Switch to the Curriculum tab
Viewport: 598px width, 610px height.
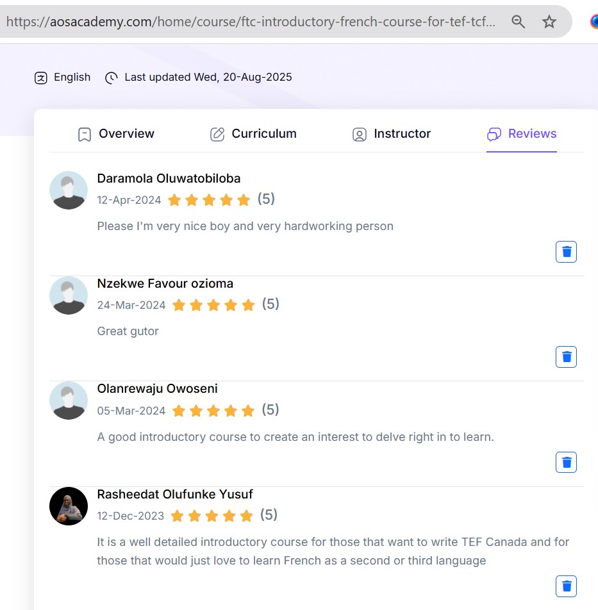coord(253,134)
